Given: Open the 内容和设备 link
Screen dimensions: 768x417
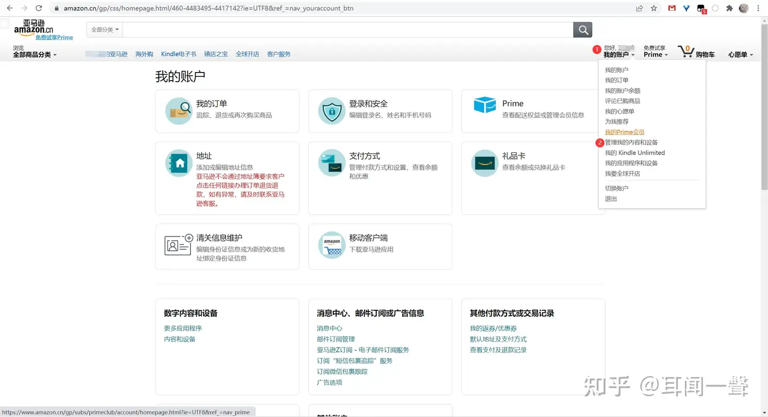Looking at the screenshot, I should (x=180, y=339).
